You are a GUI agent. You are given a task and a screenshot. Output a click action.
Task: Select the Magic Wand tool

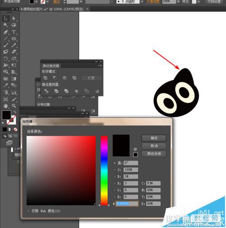point(6,25)
